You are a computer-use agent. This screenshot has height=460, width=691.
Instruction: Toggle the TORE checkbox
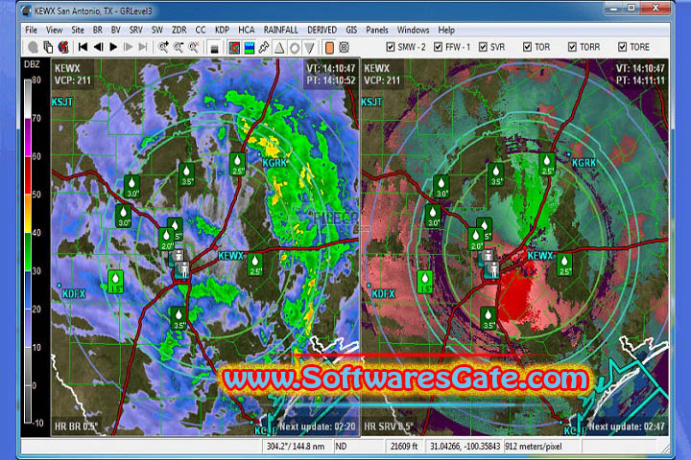pos(622,47)
